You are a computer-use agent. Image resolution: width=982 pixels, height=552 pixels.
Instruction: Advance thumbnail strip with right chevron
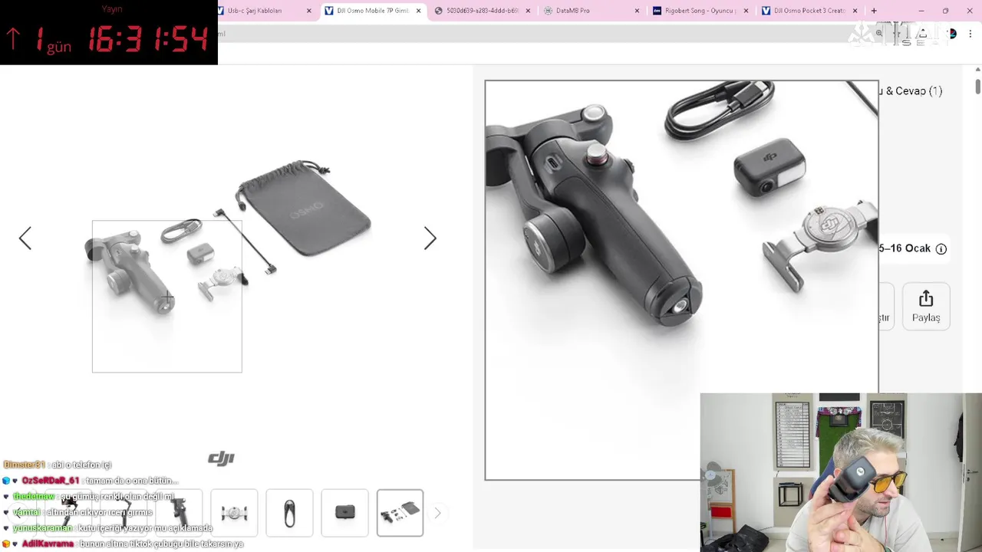tap(437, 513)
